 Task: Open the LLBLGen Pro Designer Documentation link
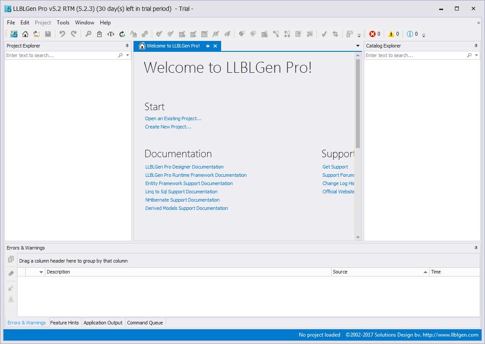(184, 167)
